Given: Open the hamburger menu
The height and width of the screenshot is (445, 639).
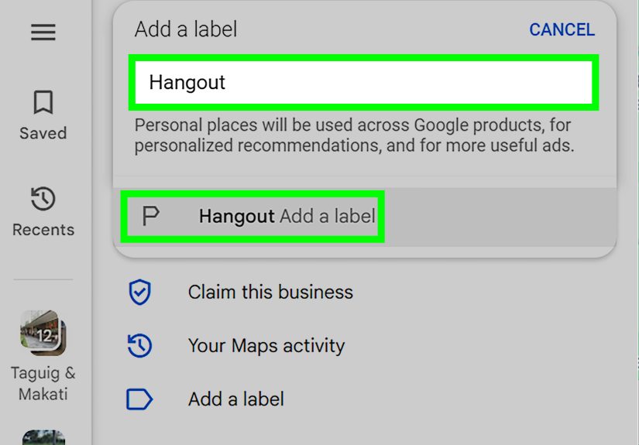Looking at the screenshot, I should pyautogui.click(x=43, y=33).
